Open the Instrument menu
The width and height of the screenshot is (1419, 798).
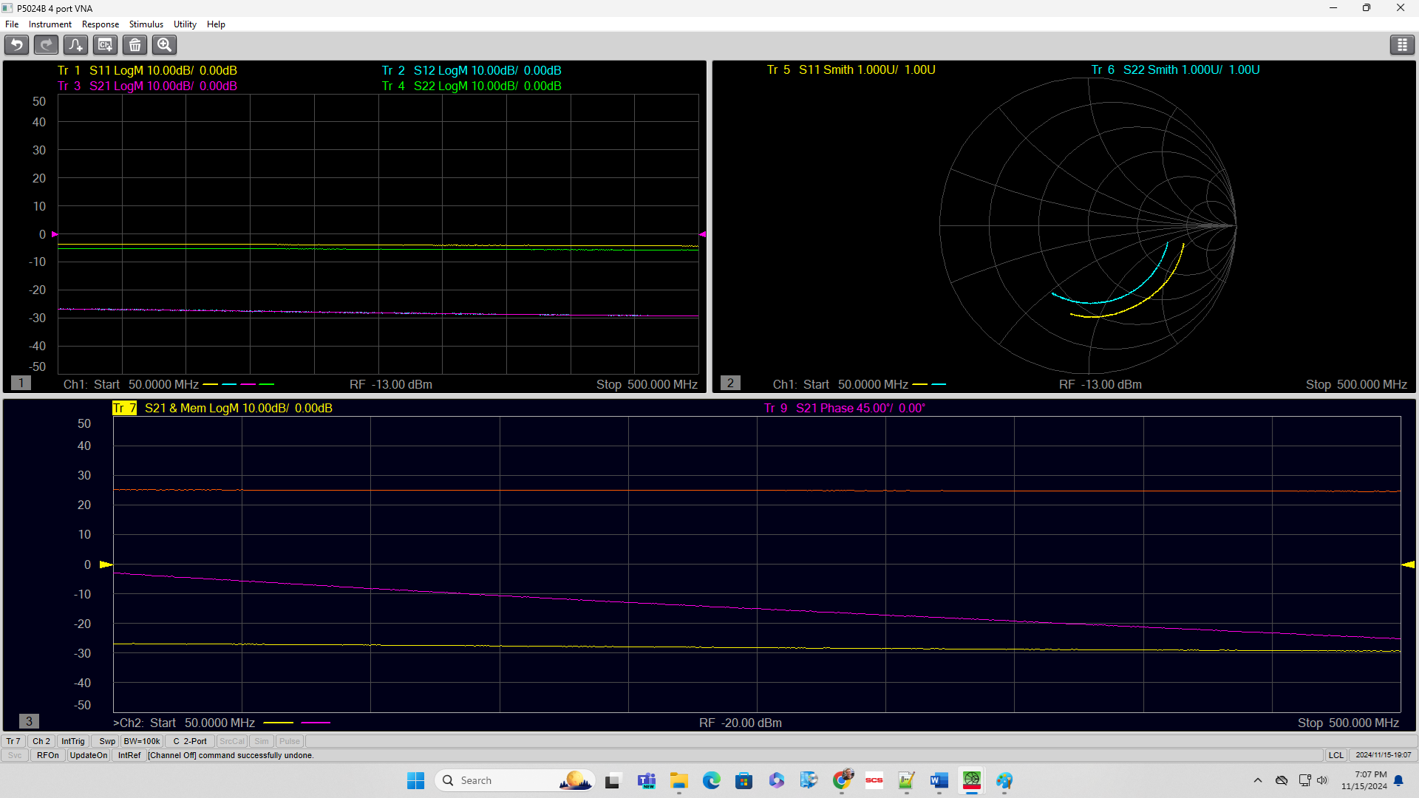(50, 24)
